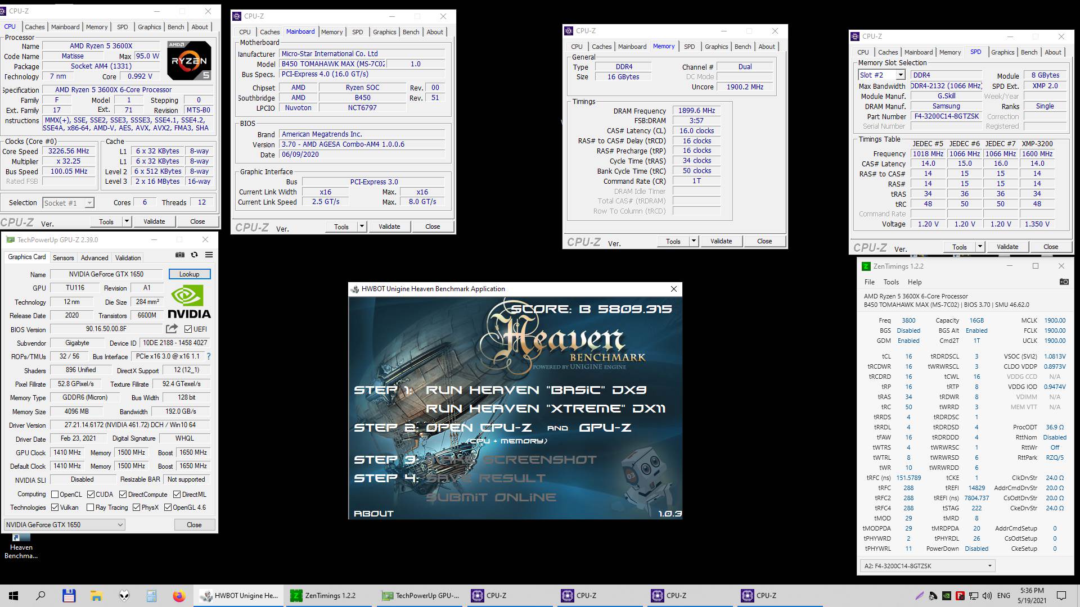This screenshot has height=607, width=1080.
Task: Open Help menu in ZenTimings
Action: click(915, 282)
